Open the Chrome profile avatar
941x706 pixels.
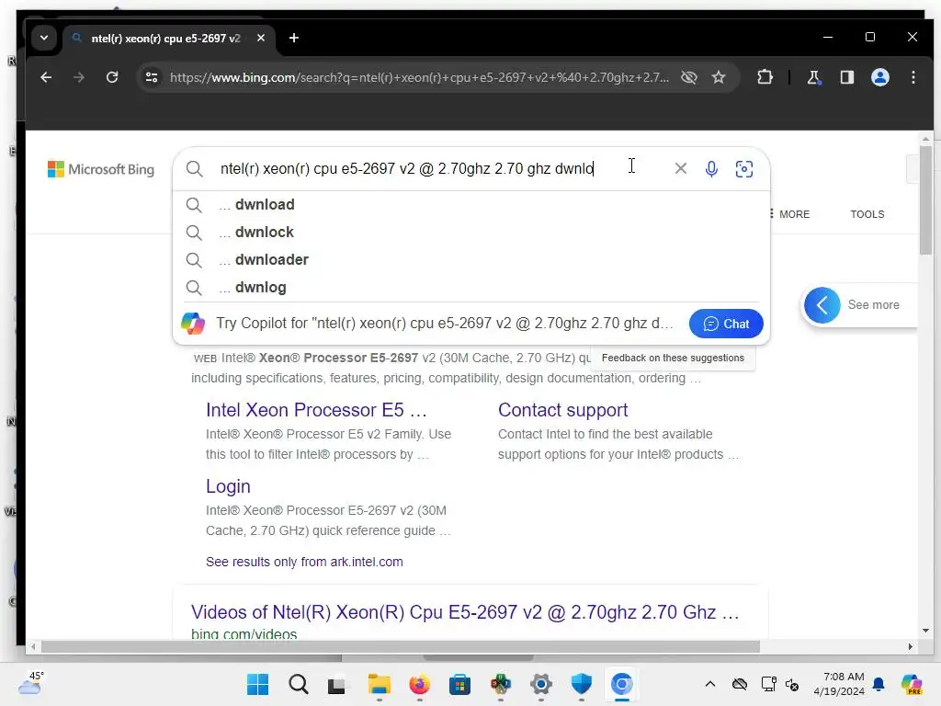tap(879, 77)
